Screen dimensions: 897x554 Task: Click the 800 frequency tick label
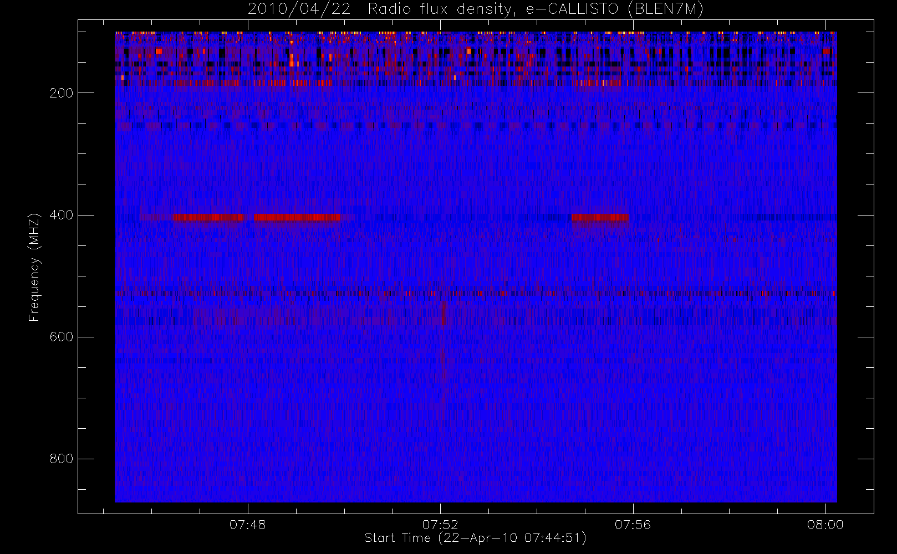pyautogui.click(x=61, y=459)
